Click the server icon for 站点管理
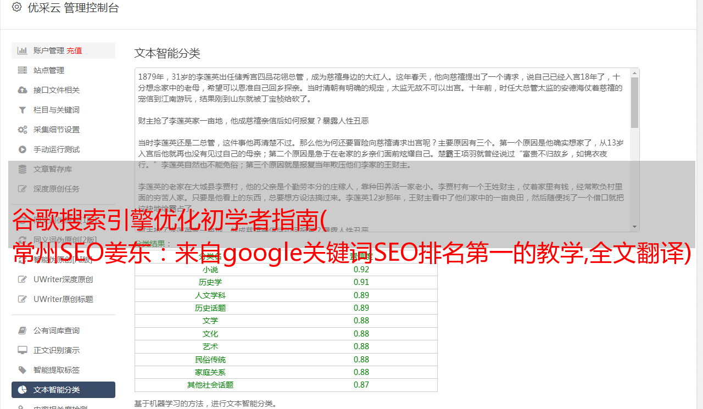The image size is (703, 409). (x=22, y=70)
